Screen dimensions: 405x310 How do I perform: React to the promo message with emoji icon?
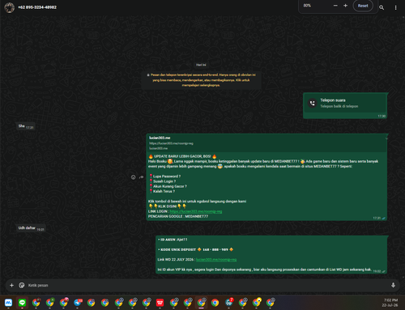[133, 177]
